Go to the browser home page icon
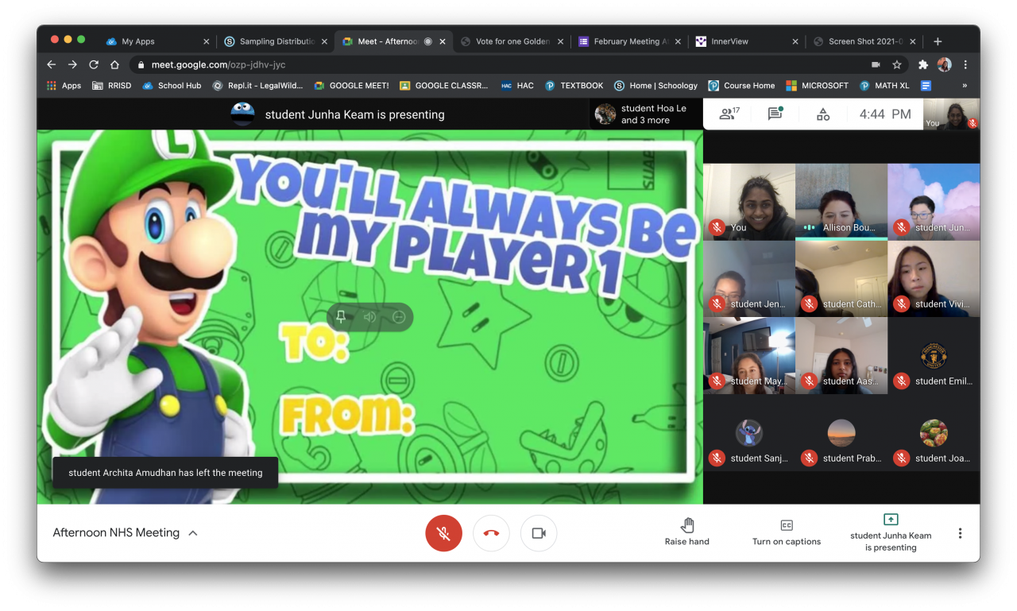 click(x=114, y=64)
